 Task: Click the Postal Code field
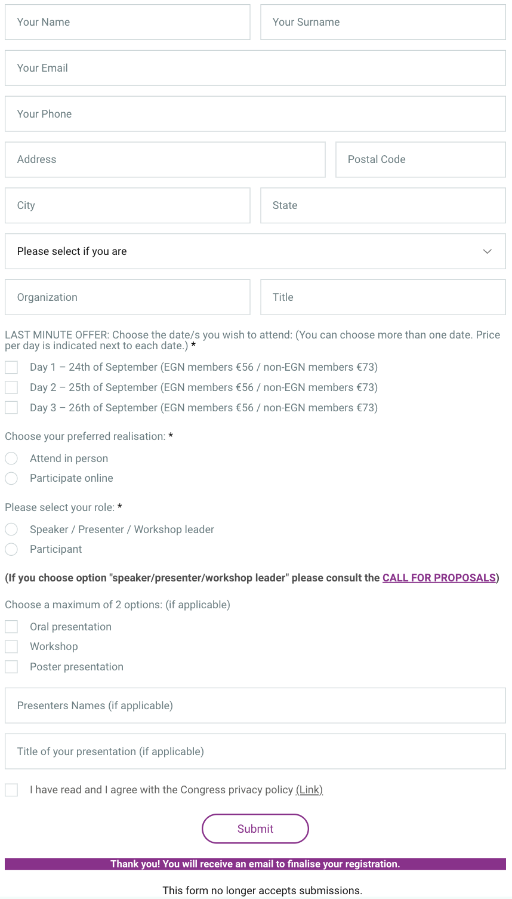tap(421, 159)
